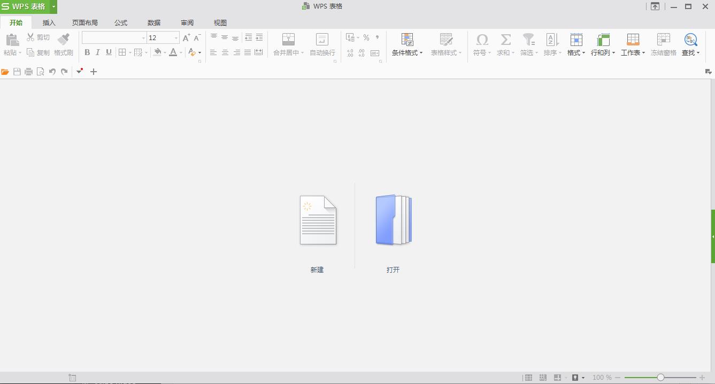Open the WPS 表格 application menu arrow

pos(53,6)
